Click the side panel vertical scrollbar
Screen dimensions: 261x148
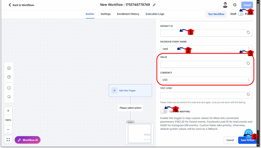coord(258,67)
